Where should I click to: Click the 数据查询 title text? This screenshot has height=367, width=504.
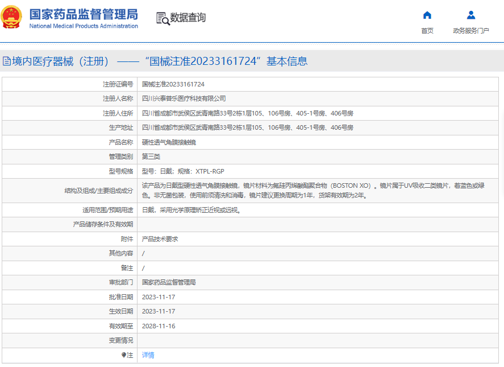pos(188,18)
